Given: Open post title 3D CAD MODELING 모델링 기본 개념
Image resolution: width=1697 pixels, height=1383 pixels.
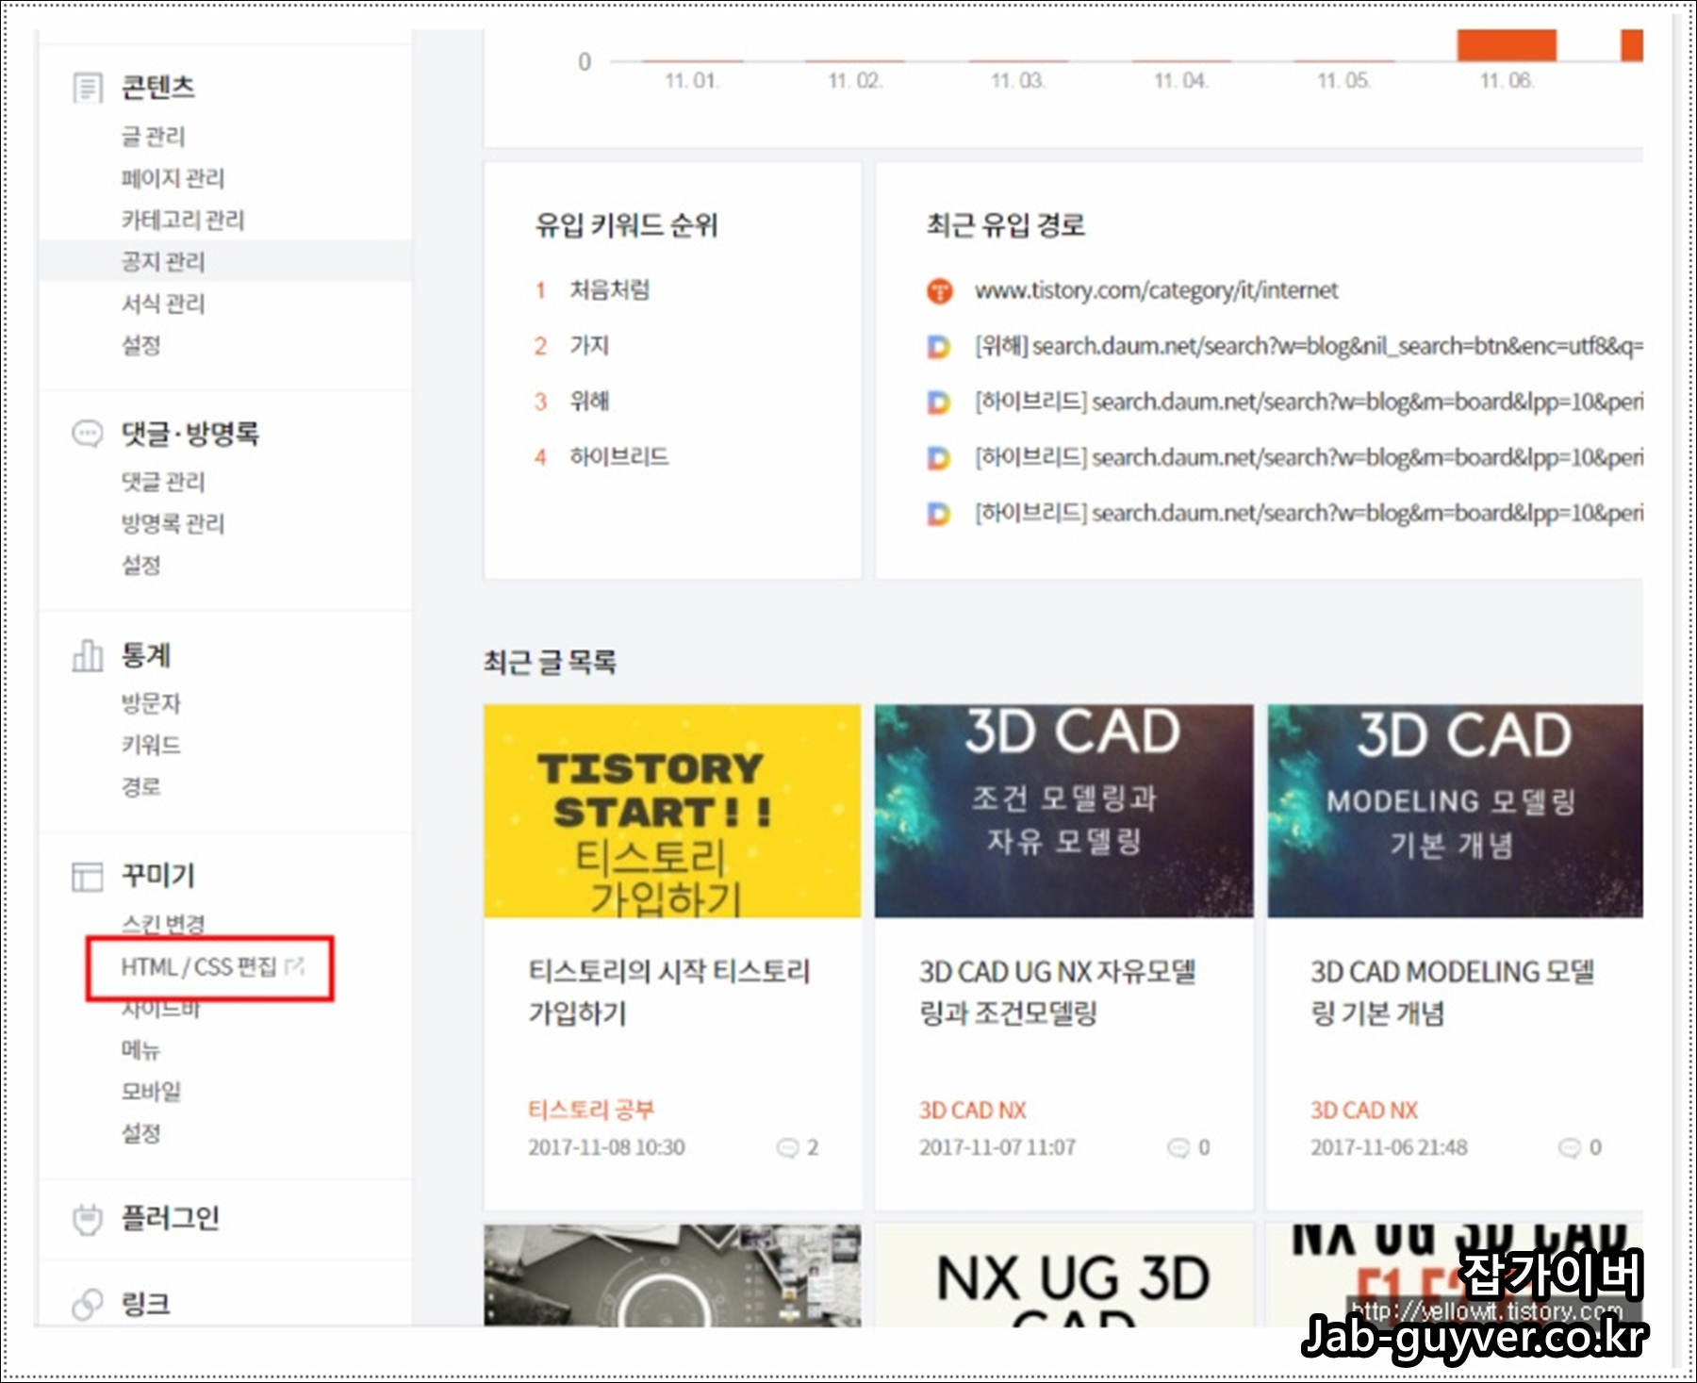Looking at the screenshot, I should pyautogui.click(x=1452, y=992).
